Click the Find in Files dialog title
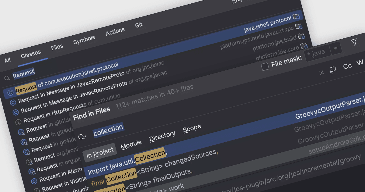The image size is (365, 192). (x=92, y=113)
